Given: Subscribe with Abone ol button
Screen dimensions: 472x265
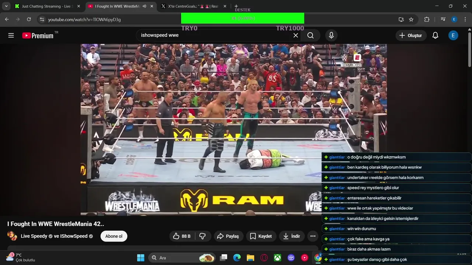Looking at the screenshot, I should [x=114, y=236].
